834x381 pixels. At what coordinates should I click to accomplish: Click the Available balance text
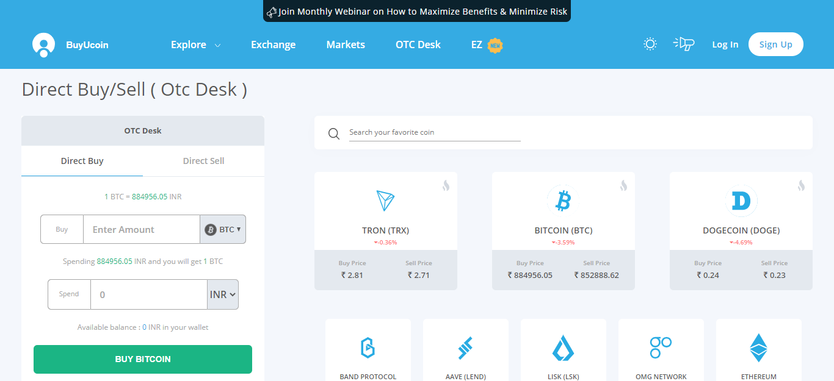(143, 327)
